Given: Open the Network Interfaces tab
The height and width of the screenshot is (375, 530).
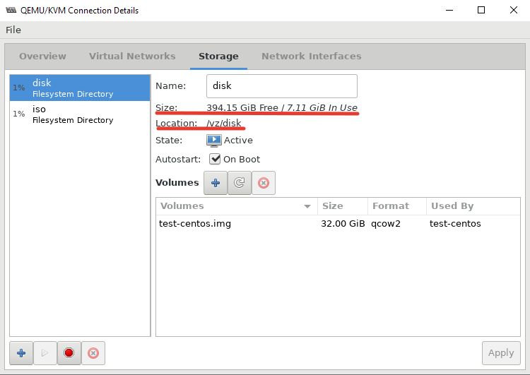Looking at the screenshot, I should (312, 56).
